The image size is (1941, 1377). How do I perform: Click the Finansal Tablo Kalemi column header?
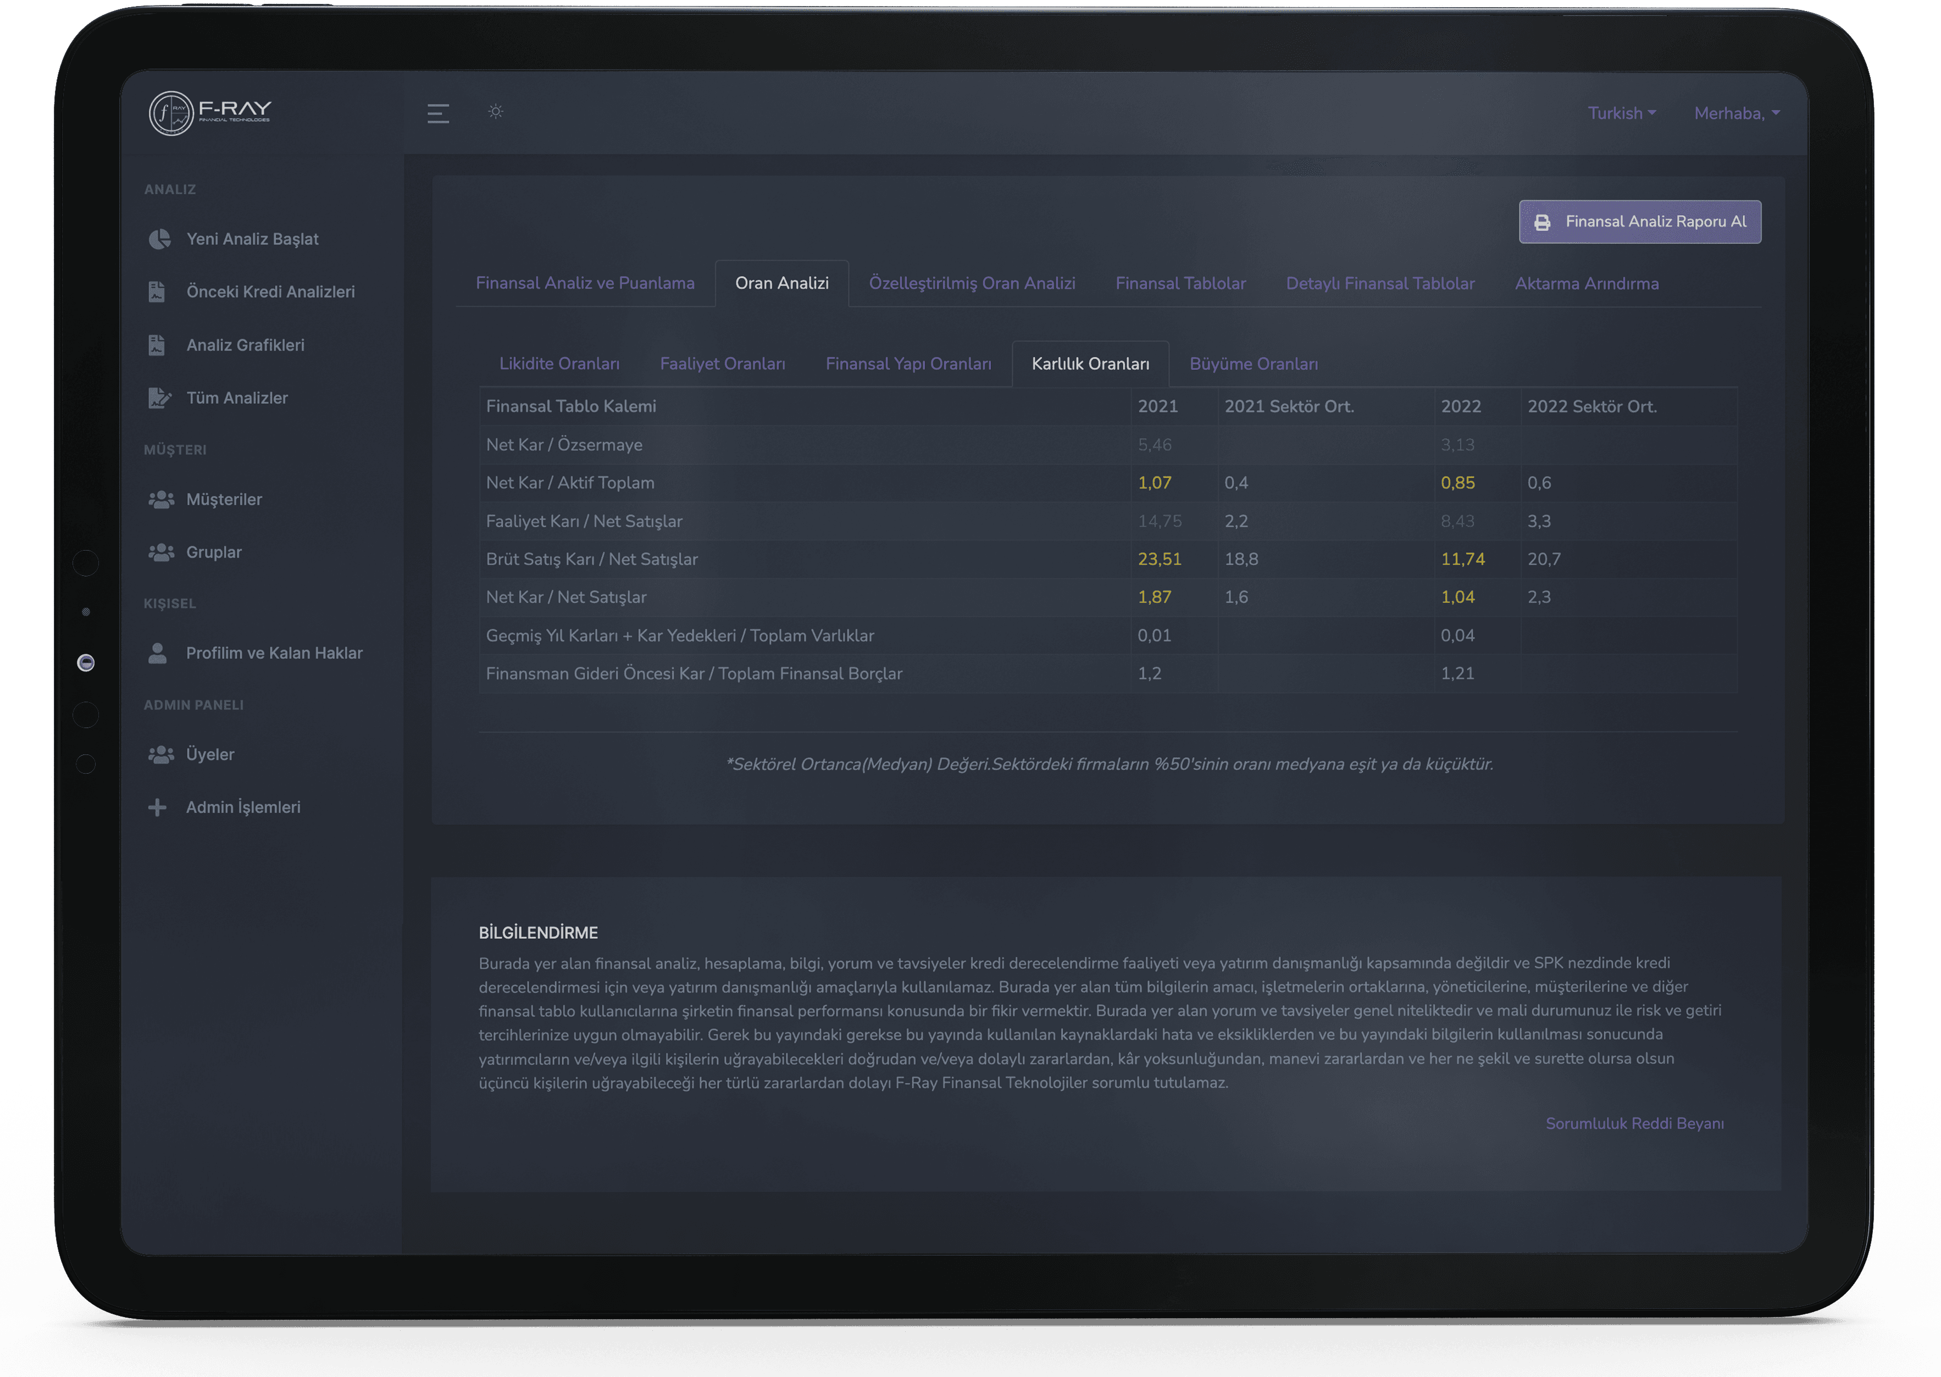click(x=570, y=406)
